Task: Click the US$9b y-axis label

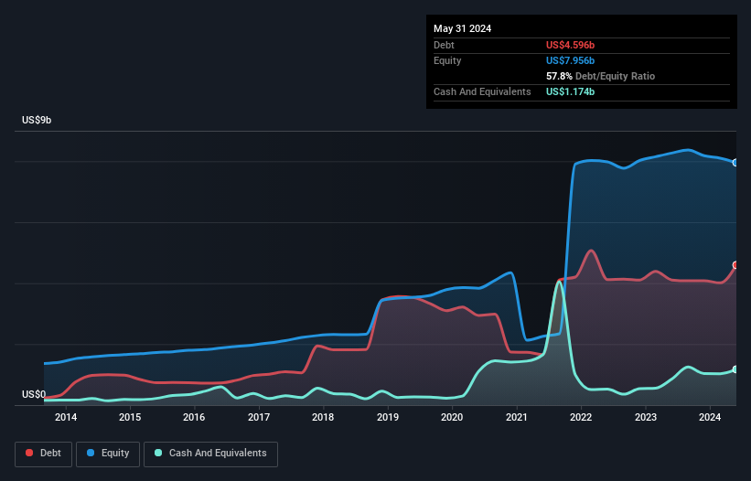Action: [x=37, y=120]
